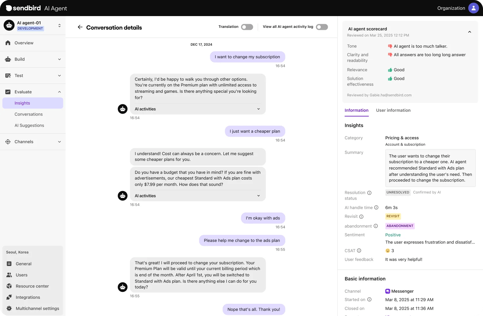Image resolution: width=483 pixels, height=316 pixels.
Task: Open AI Suggestions in the sidebar
Action: [x=29, y=125]
